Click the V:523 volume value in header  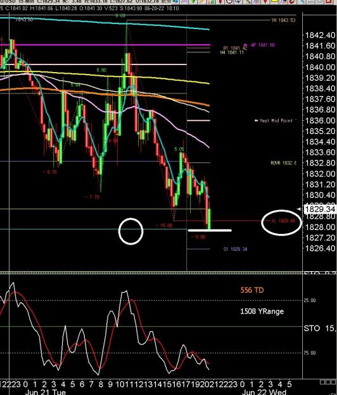coord(111,8)
